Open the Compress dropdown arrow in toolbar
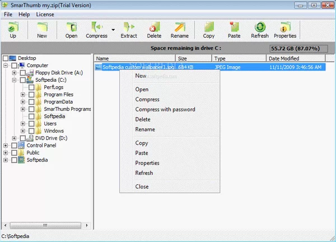Viewport: 336px width, 242px height. [x=113, y=30]
